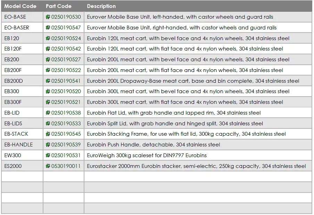Click the right-handed Eurover Mobile Base Unit description
Screen dimensions: 314x215
182,28
